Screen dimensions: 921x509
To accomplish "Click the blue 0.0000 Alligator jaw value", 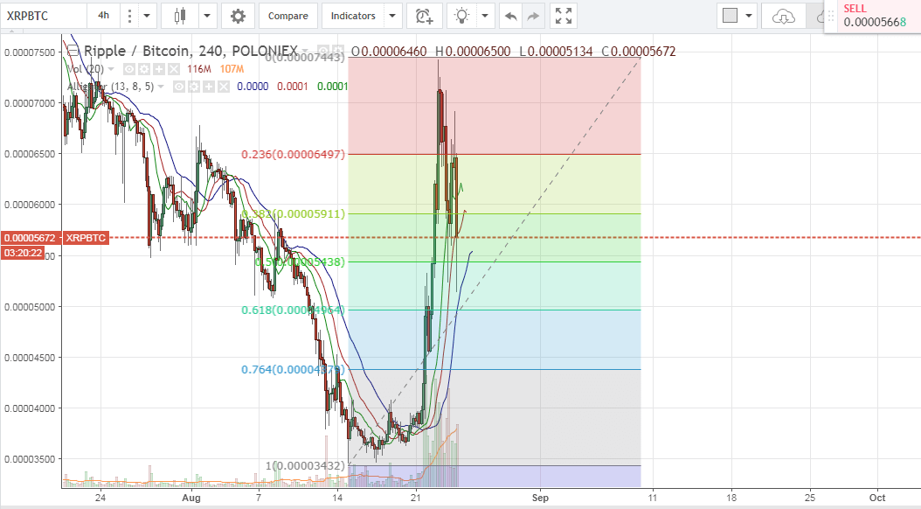I will [253, 87].
